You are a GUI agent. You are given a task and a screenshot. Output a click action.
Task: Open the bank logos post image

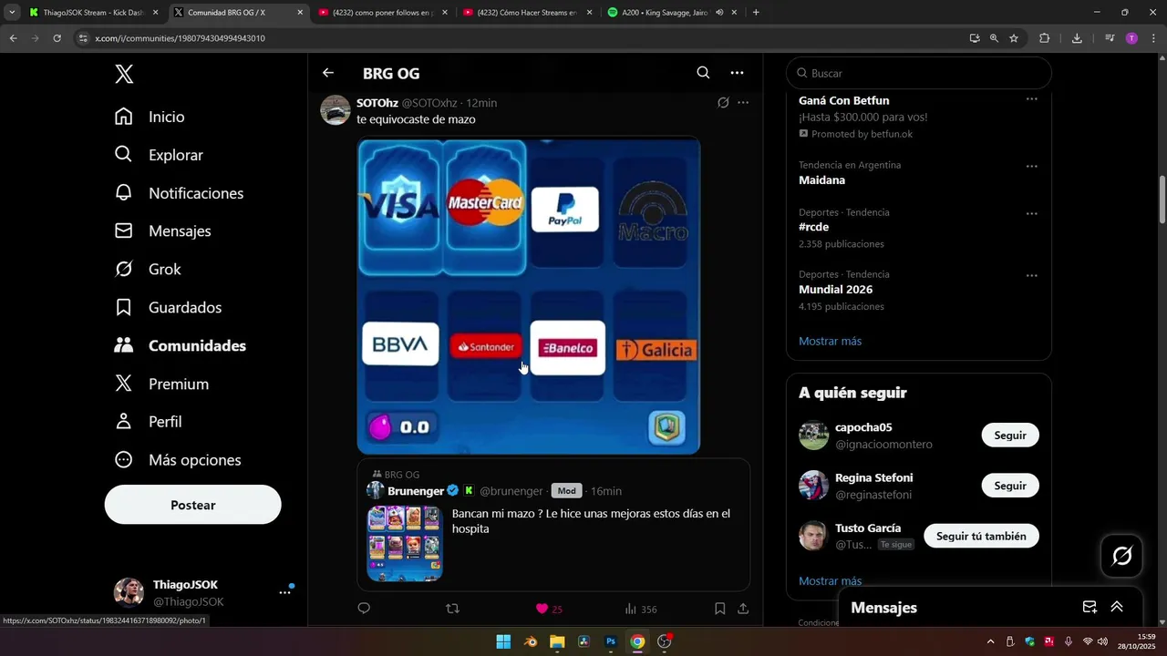tap(529, 295)
